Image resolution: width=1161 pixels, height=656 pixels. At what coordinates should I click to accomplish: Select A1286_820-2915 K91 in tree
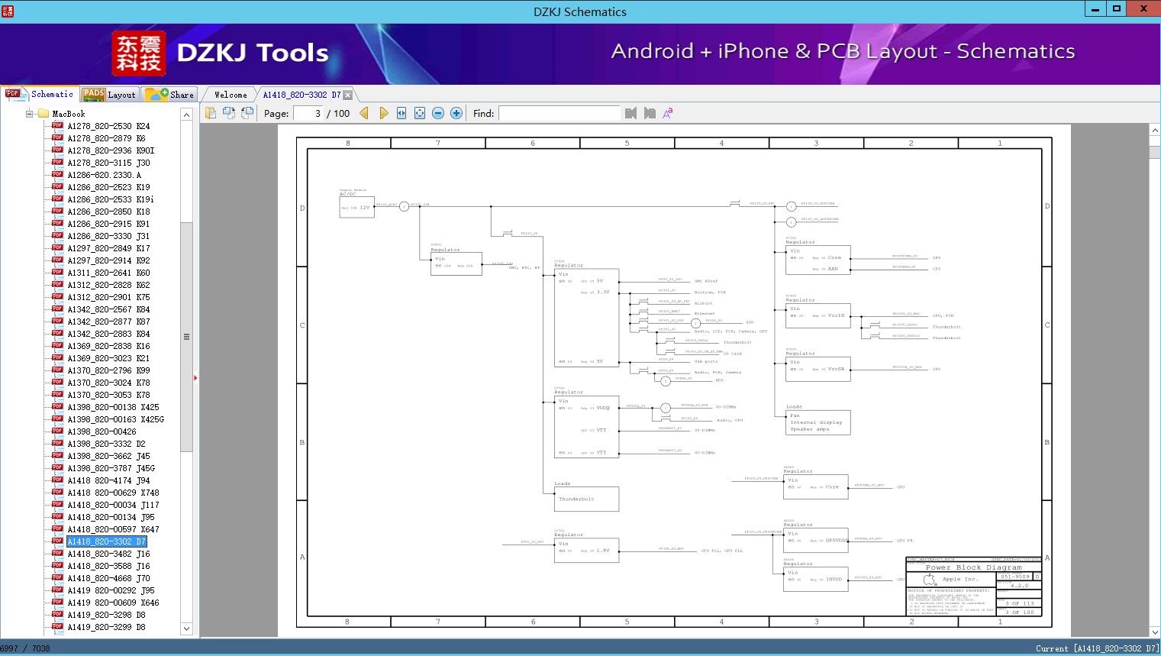click(108, 224)
